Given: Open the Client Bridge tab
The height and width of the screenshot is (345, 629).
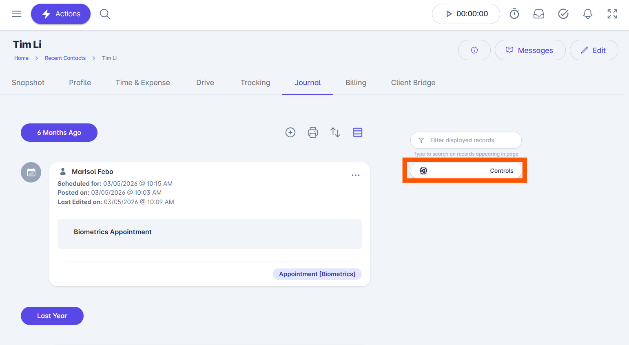Looking at the screenshot, I should (413, 83).
